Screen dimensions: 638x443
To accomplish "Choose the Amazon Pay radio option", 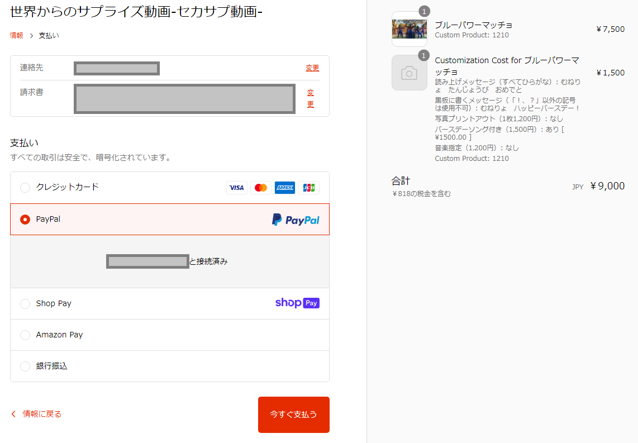I will pyautogui.click(x=25, y=335).
